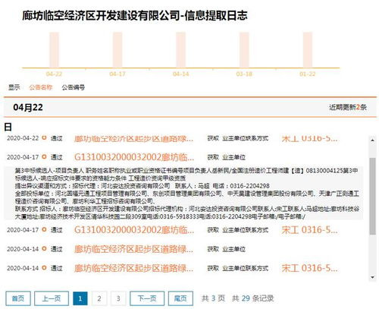This screenshot has height=309, width=379.
Task: Click the circle marker beside second 2020-04-14 entry
Action: (44, 268)
